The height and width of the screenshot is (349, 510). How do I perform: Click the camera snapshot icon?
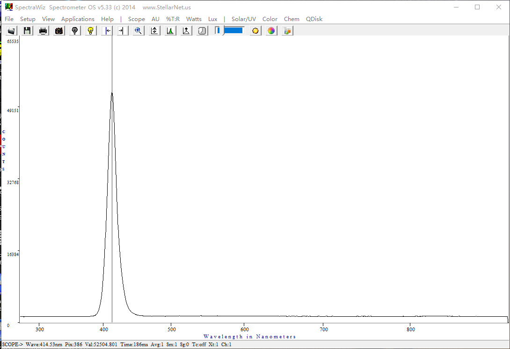tap(59, 31)
